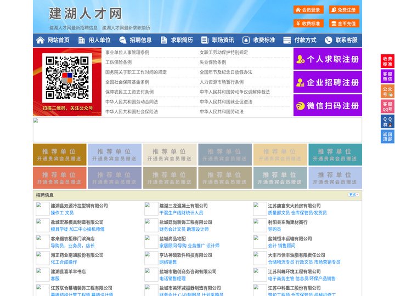
Task: Click the home icon beside 网站首页
Action: [40, 40]
